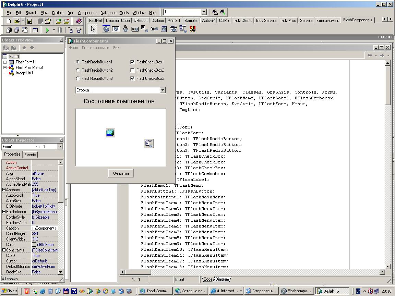Screen dimensions: 395x296
Task: Check FlashCheckBox2
Action: pos(132,70)
